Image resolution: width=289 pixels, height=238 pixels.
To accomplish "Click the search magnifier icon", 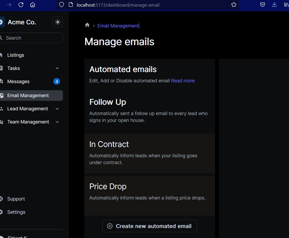I will 1,38.
